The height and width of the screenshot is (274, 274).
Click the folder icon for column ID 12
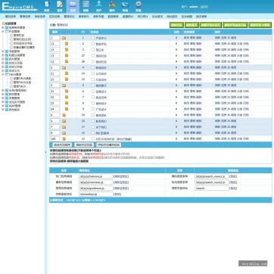coord(64,132)
